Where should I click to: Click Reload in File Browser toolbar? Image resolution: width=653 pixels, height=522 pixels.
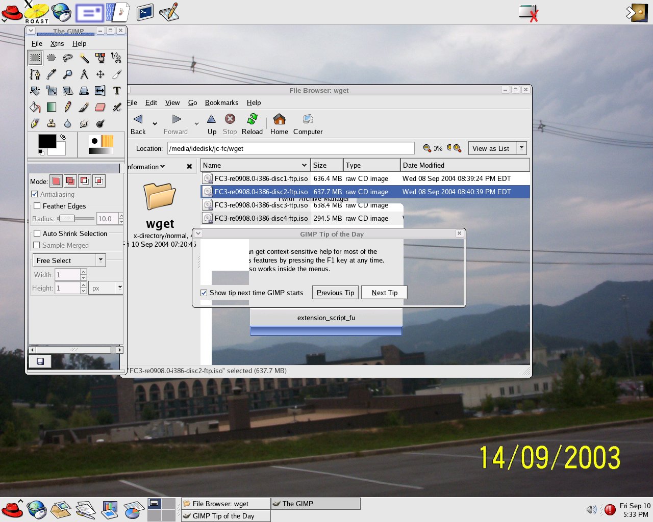coord(252,124)
